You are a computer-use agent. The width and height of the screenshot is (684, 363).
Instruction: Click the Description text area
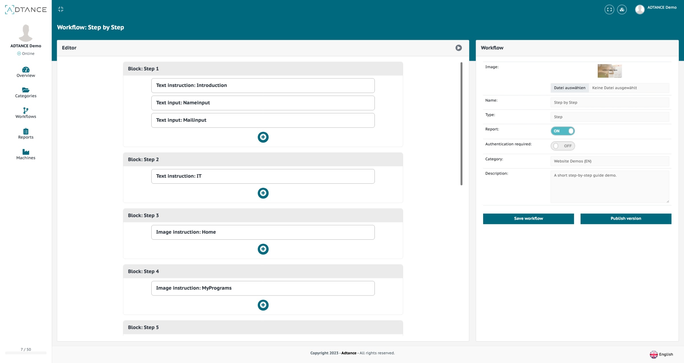click(610, 187)
